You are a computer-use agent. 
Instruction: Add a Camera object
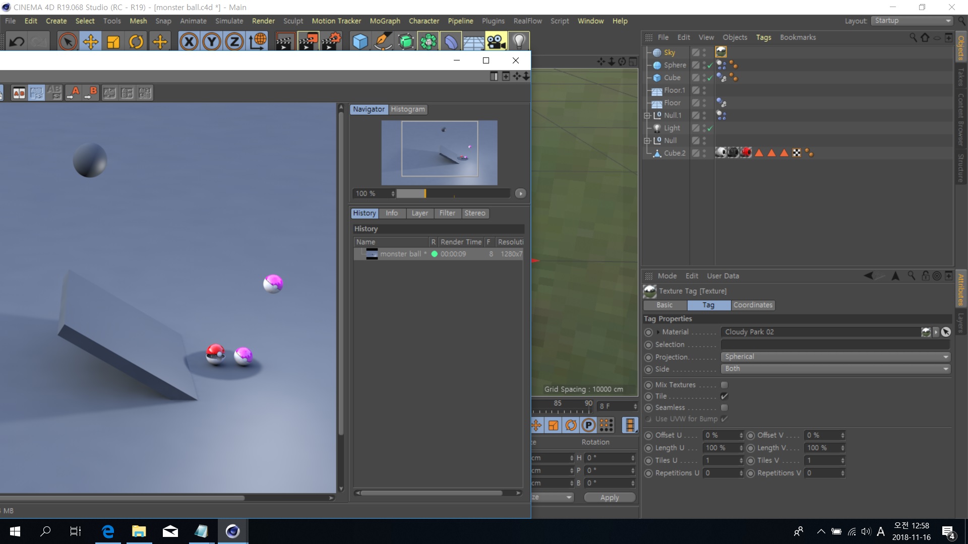(x=497, y=42)
